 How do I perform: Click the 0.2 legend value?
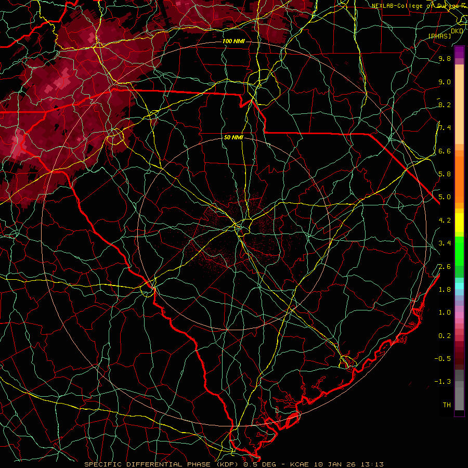click(x=445, y=336)
